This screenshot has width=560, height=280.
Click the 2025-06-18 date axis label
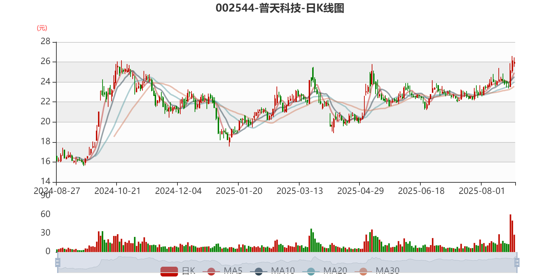coord(421,191)
